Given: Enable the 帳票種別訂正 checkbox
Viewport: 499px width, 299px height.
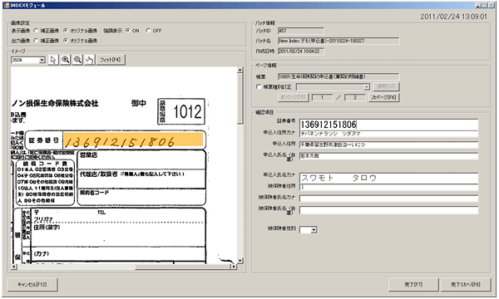Looking at the screenshot, I should point(259,86).
